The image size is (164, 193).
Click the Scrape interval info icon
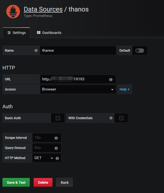click(x=56, y=138)
